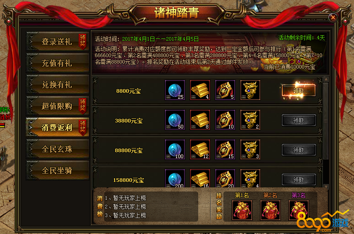Click gold bars icon in 88800元宝 row
This screenshot has height=234, width=354.
tap(200, 149)
